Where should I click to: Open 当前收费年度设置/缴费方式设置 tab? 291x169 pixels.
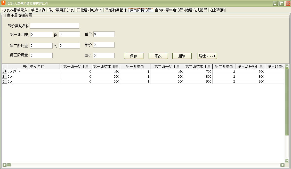point(181,10)
